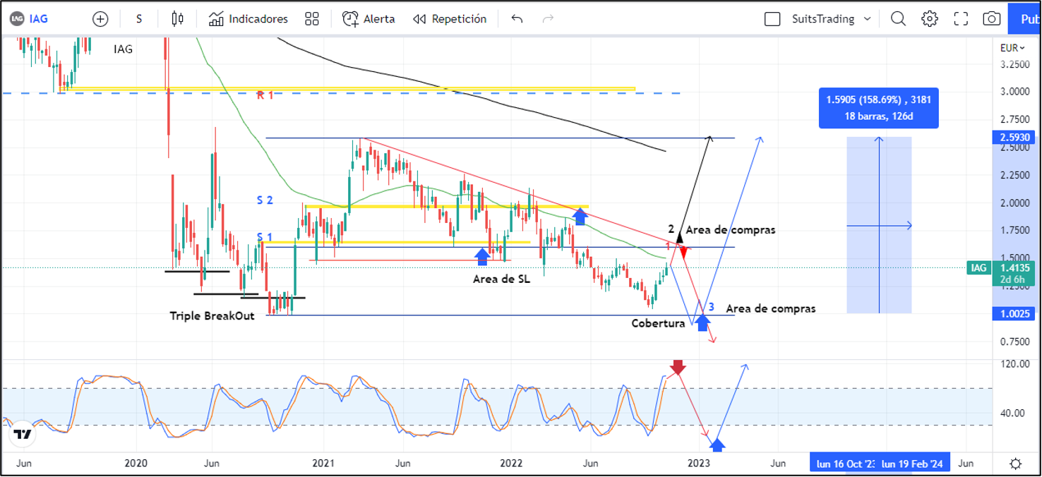Toggle the layout square beside SuitsTrading
The width and height of the screenshot is (1042, 477).
[x=772, y=19]
